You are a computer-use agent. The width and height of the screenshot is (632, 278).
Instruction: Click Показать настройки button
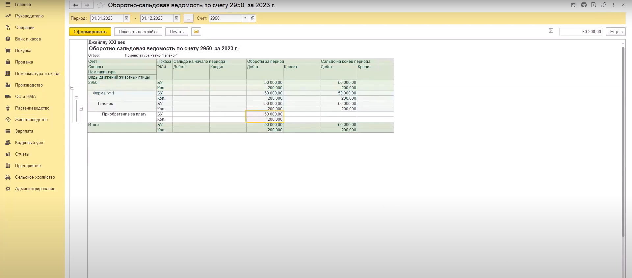(x=138, y=32)
